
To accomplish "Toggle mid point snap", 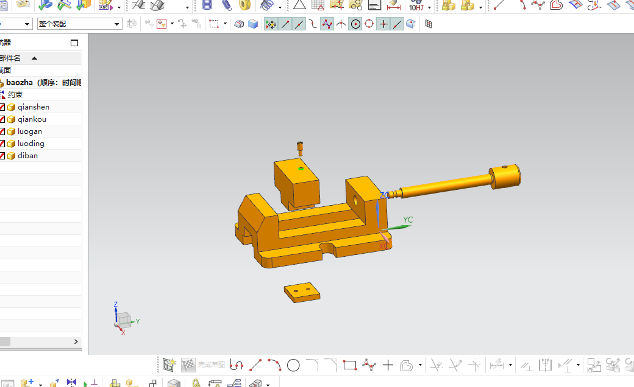I will tap(299, 24).
